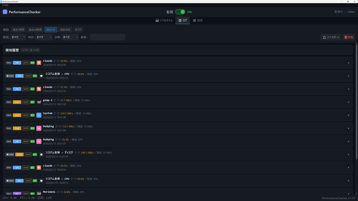Switch to the ログ tab
The height and width of the screenshot is (201, 358).
pos(182,20)
